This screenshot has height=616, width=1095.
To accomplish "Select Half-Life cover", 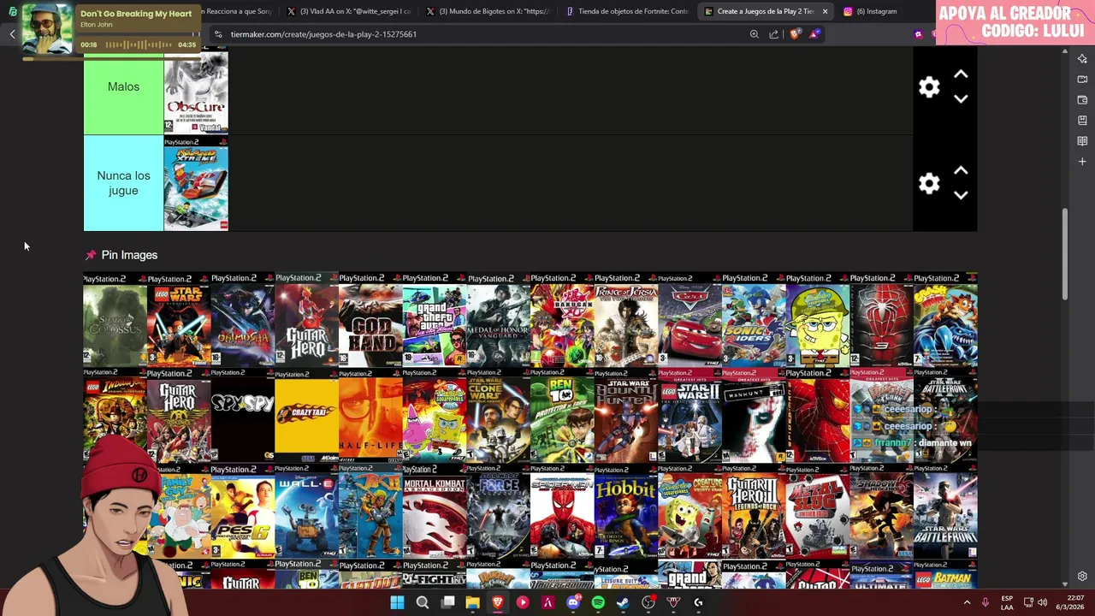I will point(370,417).
